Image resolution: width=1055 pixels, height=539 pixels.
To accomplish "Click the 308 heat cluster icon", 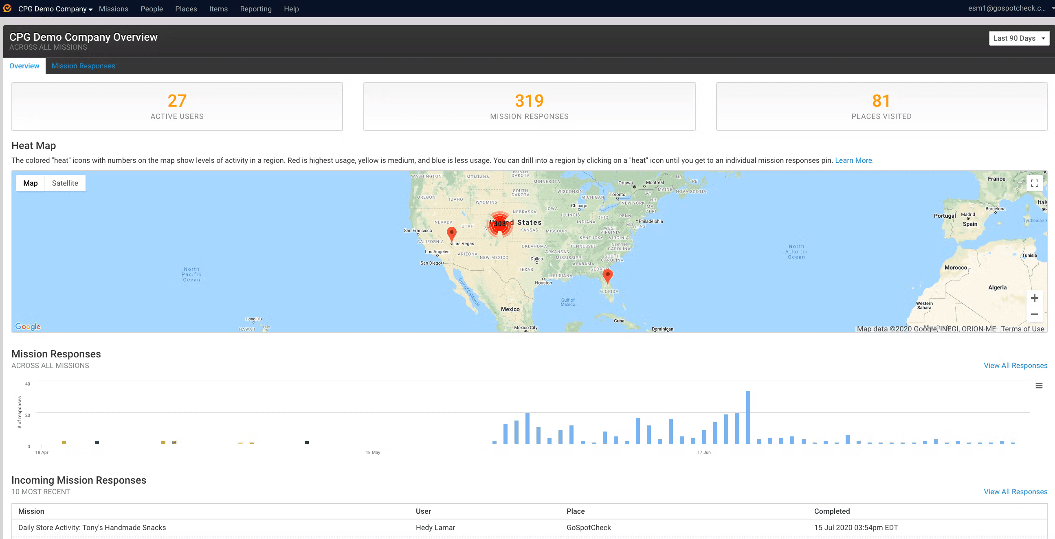I will pyautogui.click(x=500, y=224).
